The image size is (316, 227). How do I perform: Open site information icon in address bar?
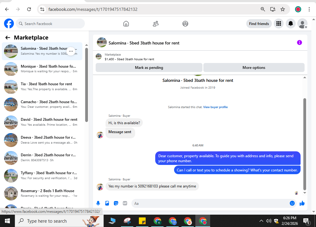click(x=42, y=9)
